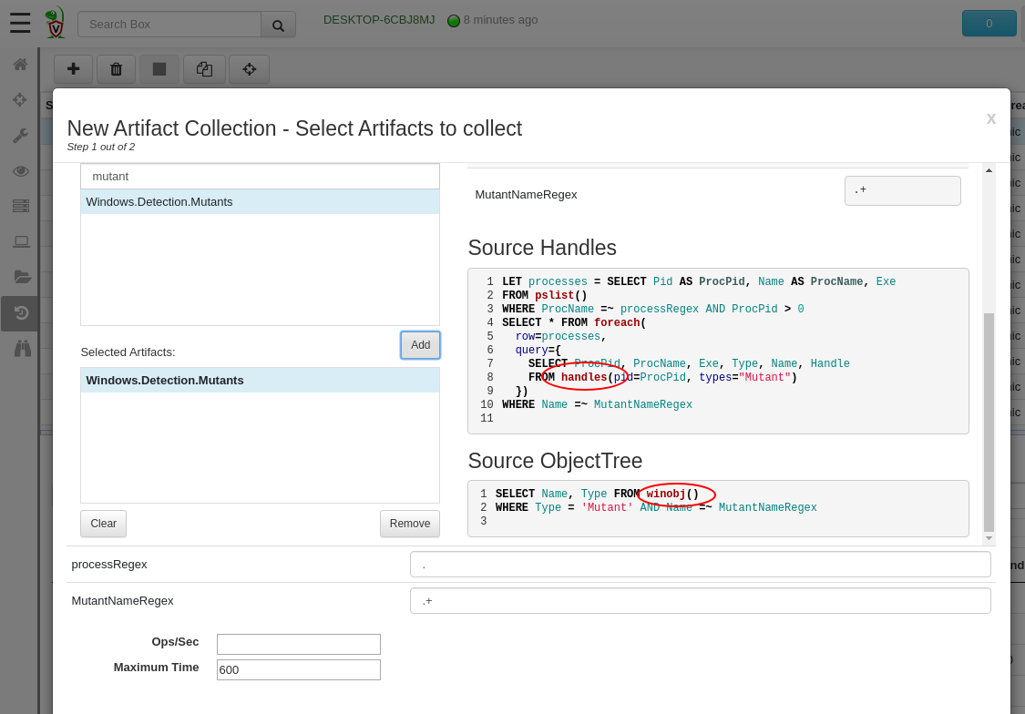The width and height of the screenshot is (1025, 714).
Task: Click the stop square toolbar icon
Action: [x=159, y=69]
